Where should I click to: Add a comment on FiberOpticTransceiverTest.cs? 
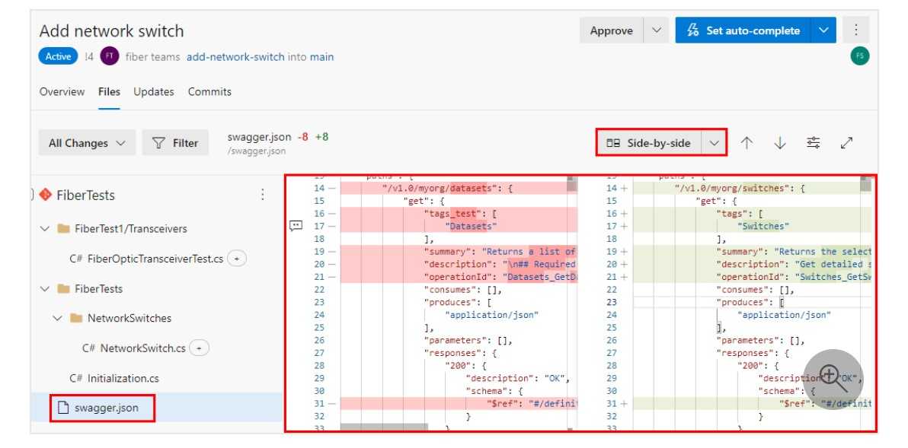236,258
